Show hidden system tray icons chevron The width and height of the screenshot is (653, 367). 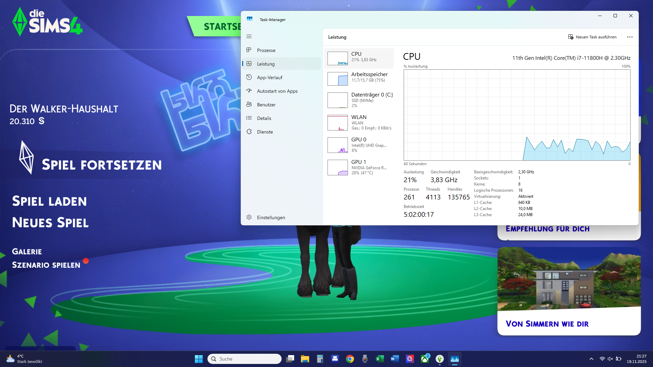591,359
